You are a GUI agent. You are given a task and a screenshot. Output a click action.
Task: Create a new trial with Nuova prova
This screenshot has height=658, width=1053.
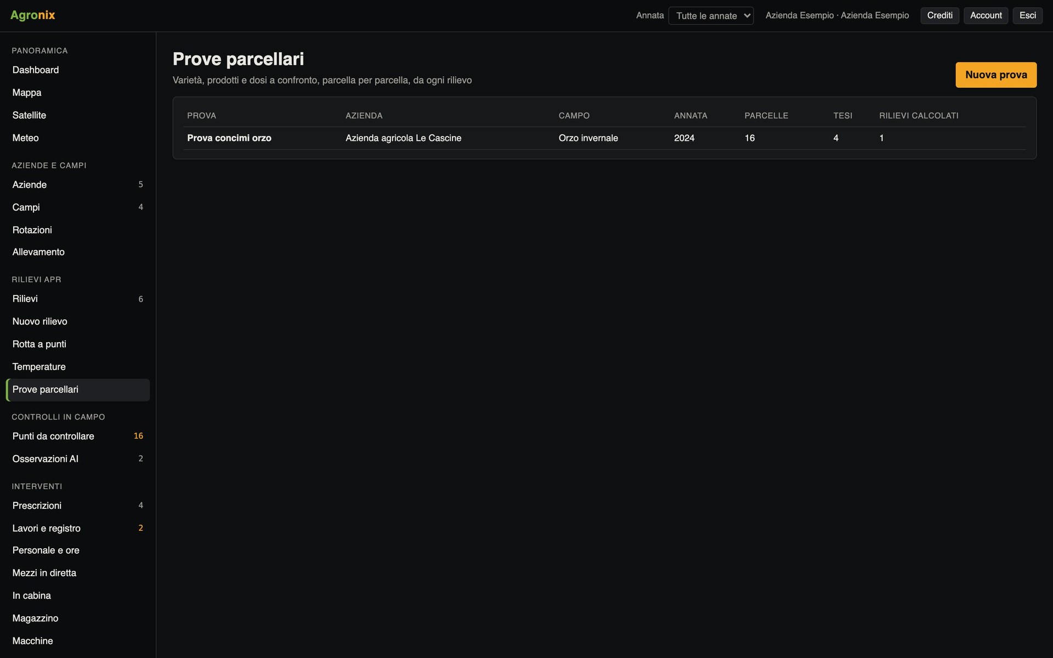996,75
